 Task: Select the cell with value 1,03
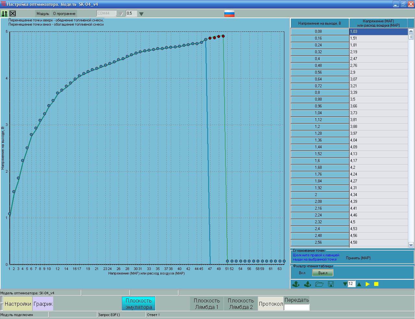point(378,31)
